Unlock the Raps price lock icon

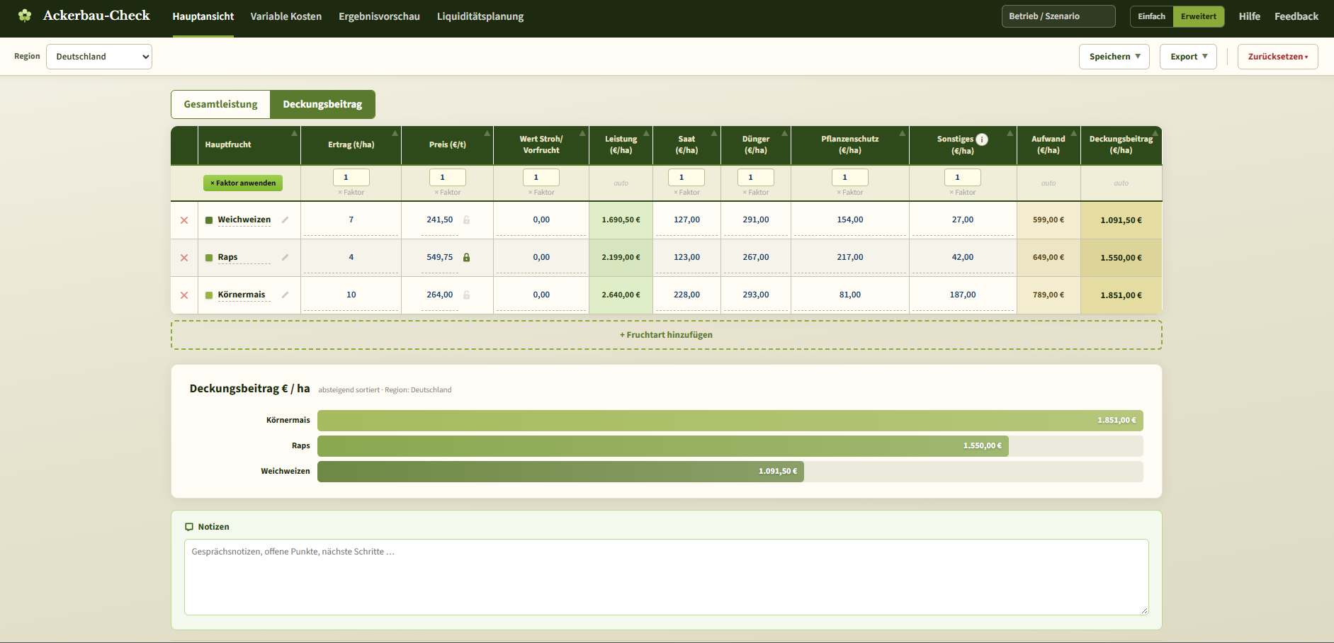tap(466, 258)
